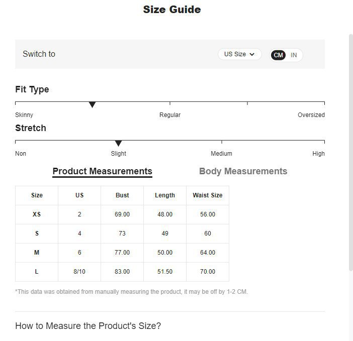353x341 pixels.
Task: Open the US Size dropdown
Action: click(239, 54)
